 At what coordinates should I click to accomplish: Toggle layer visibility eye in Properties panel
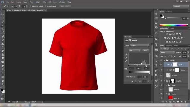144,81
